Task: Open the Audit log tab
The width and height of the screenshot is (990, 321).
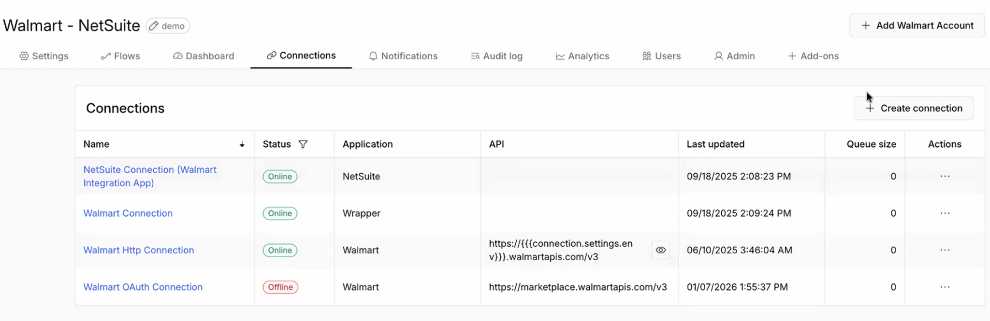Action: pos(497,56)
